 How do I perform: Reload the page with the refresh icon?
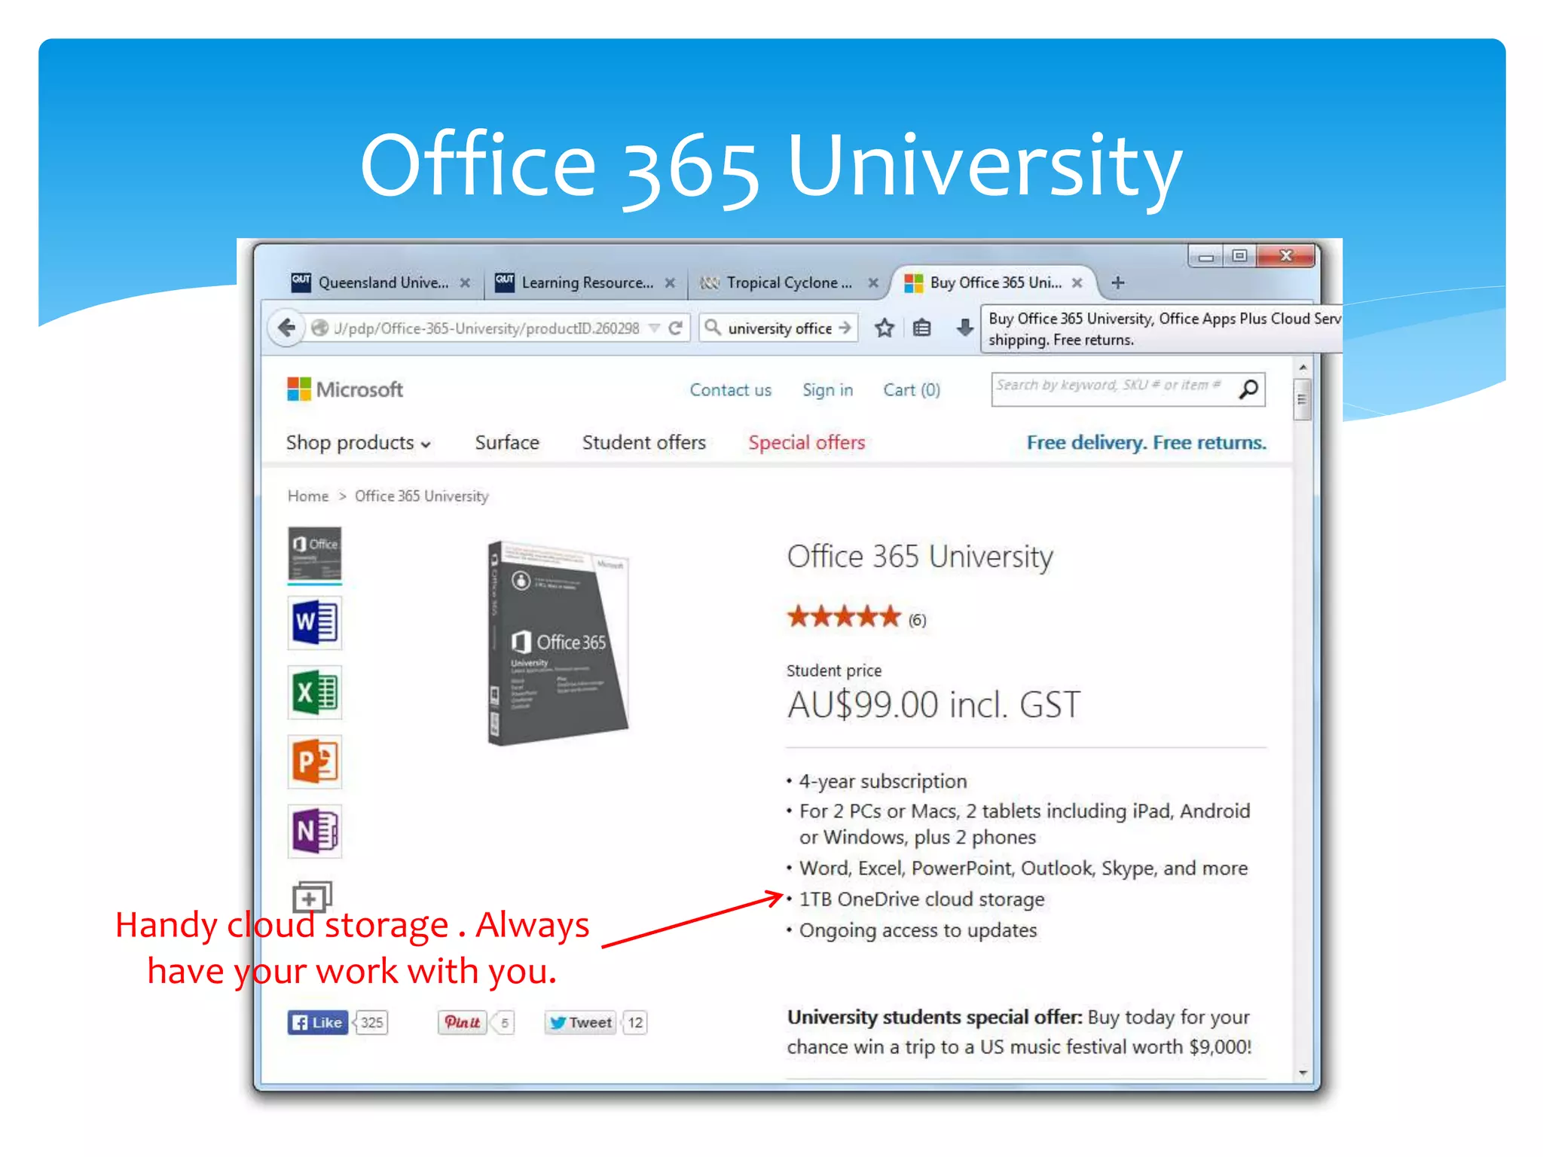[x=676, y=328]
